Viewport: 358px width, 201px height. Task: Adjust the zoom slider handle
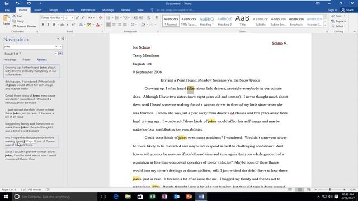(x=329, y=190)
